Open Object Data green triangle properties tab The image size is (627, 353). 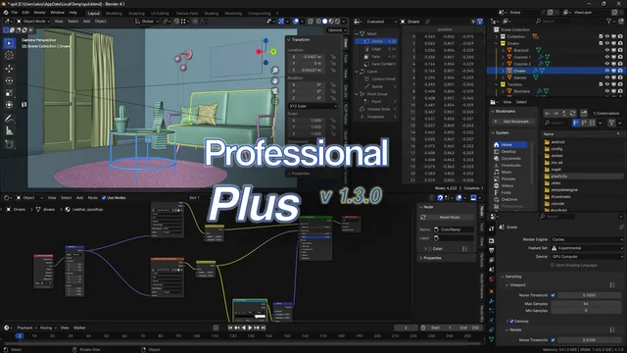pos(492,339)
